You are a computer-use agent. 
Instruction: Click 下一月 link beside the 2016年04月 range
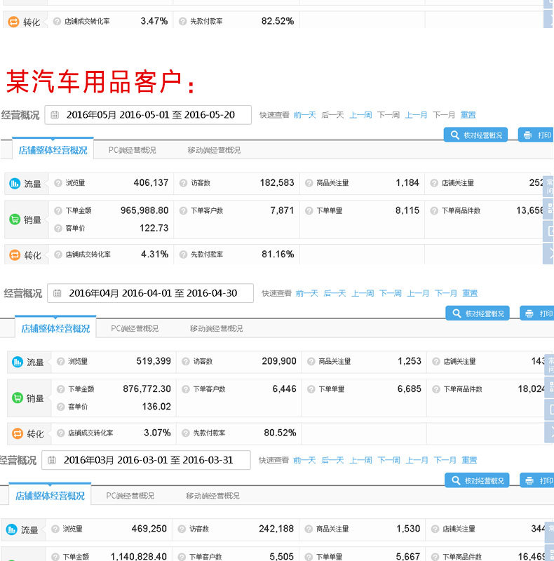point(446,293)
